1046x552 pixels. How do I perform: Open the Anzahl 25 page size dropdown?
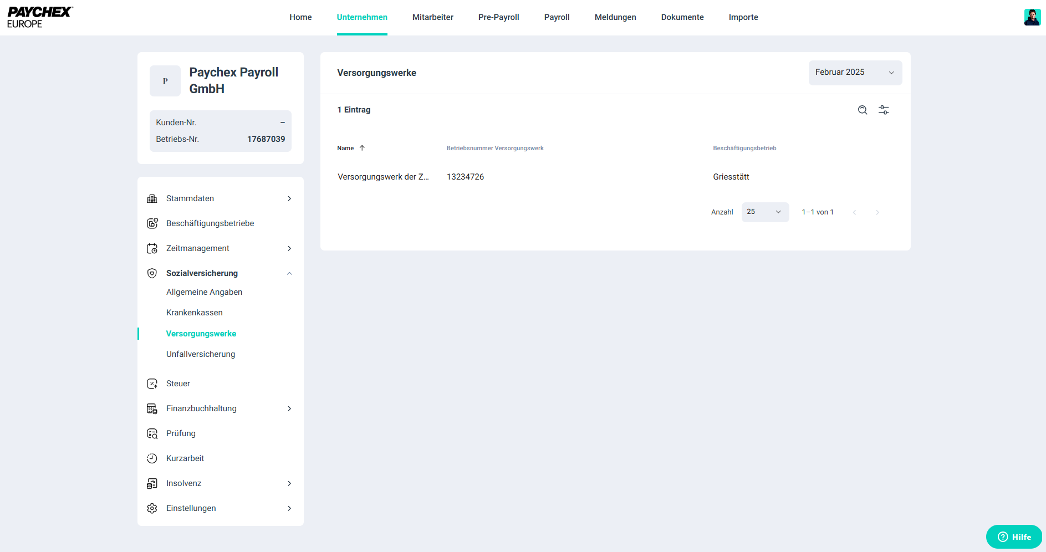tap(764, 212)
